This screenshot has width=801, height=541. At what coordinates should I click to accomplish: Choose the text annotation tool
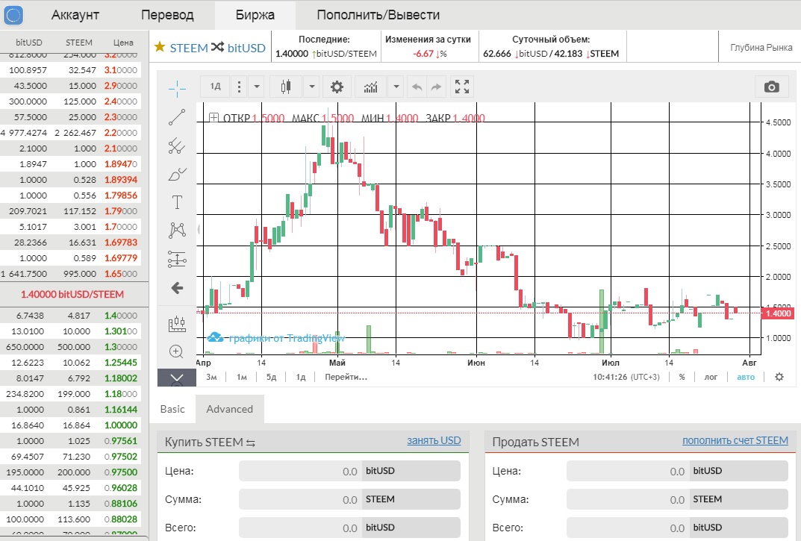point(177,202)
